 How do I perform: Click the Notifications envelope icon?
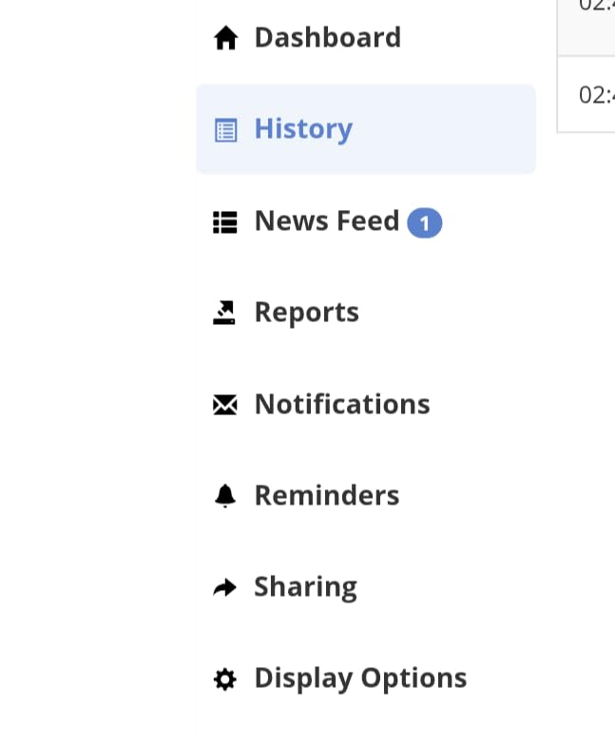pyautogui.click(x=225, y=405)
